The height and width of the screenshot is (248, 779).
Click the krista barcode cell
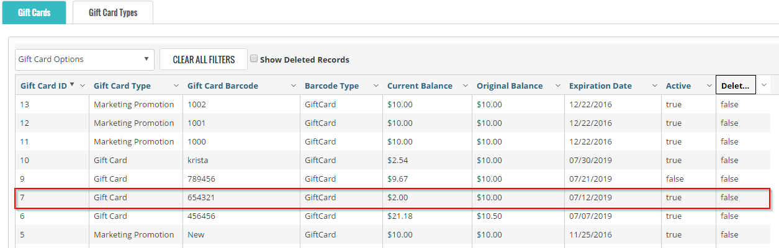pos(198,160)
